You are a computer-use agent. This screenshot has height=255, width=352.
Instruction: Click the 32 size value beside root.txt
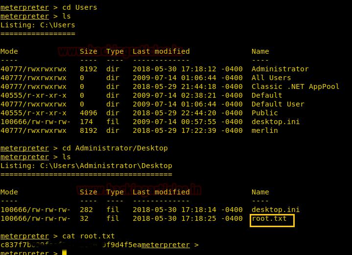84,218
